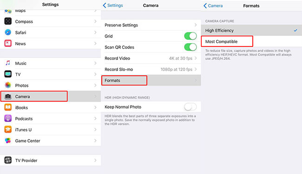
Task: Select the Music note icon
Action: point(8,63)
